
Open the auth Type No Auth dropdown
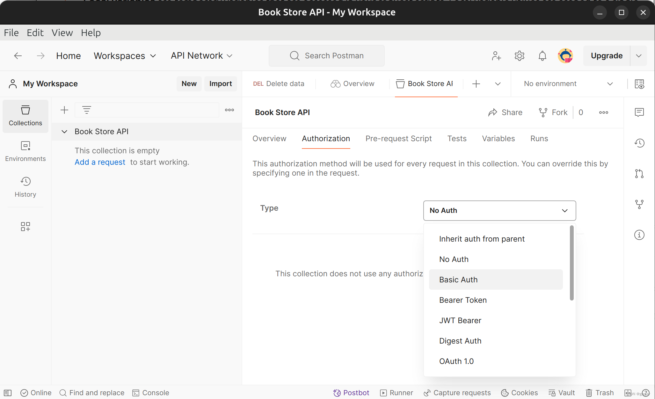pos(499,211)
